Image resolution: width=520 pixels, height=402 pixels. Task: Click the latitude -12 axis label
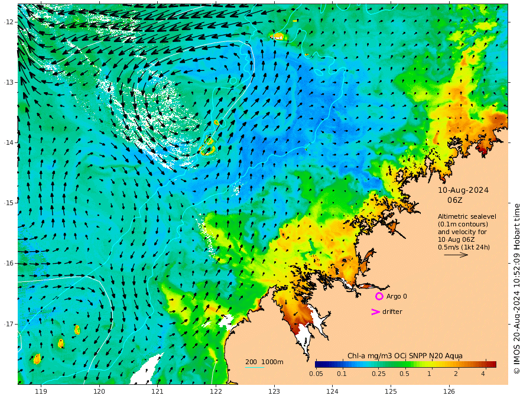click(9, 22)
